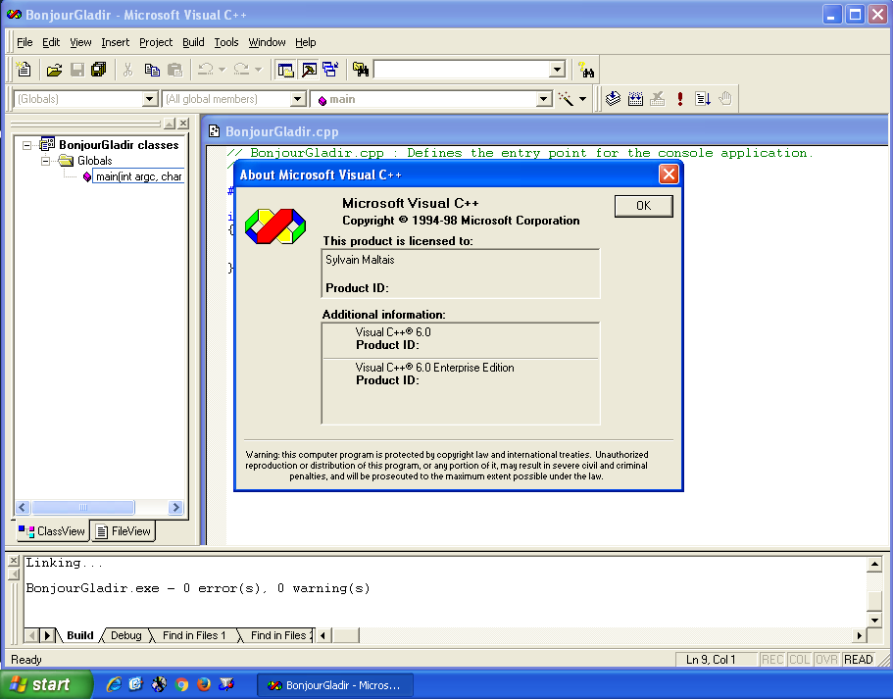Screen dimensions: 893x699
Task: Open the Redo history dropdown arrow
Action: point(258,70)
